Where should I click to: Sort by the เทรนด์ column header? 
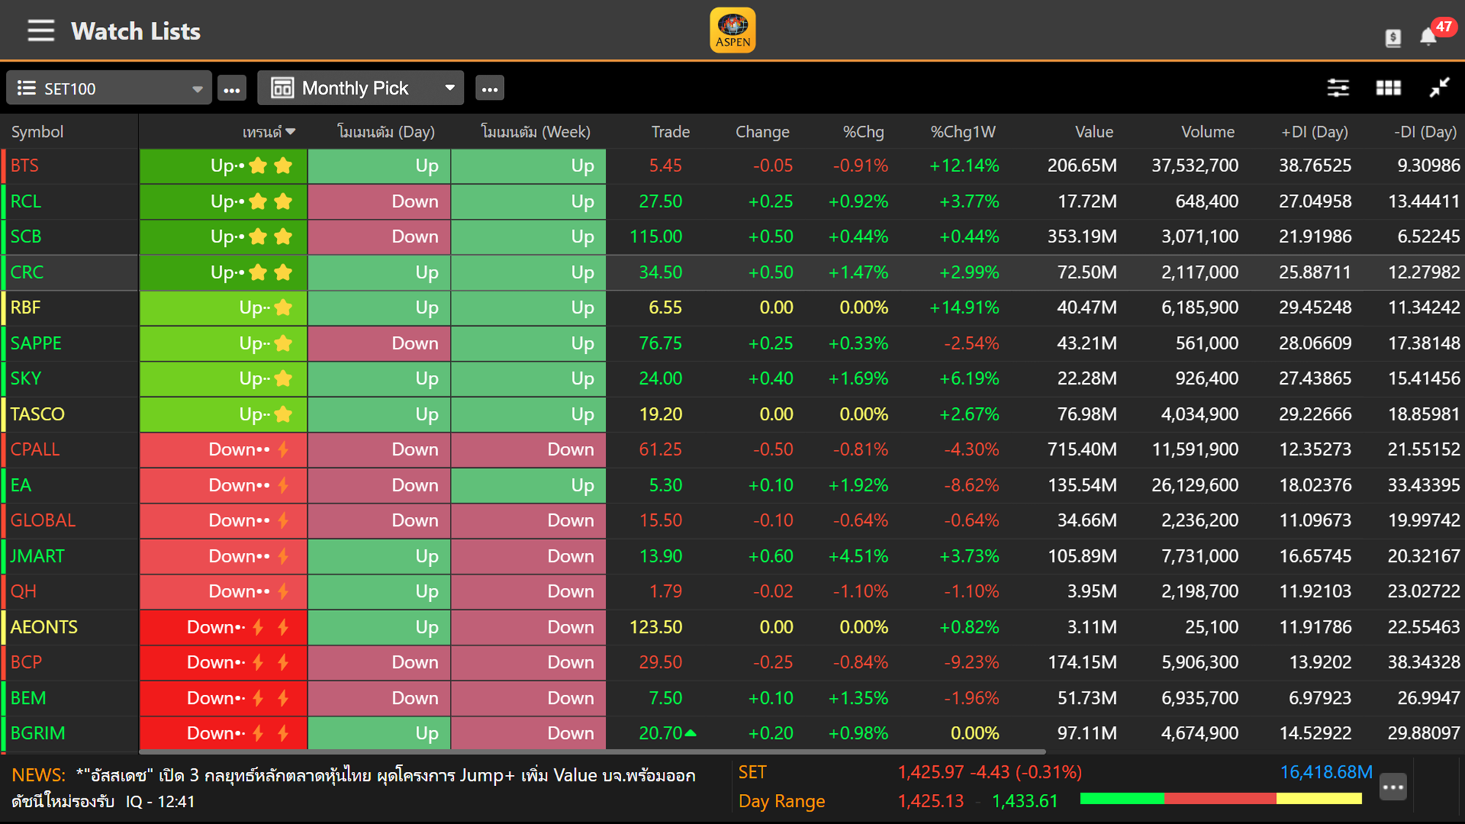coord(269,132)
